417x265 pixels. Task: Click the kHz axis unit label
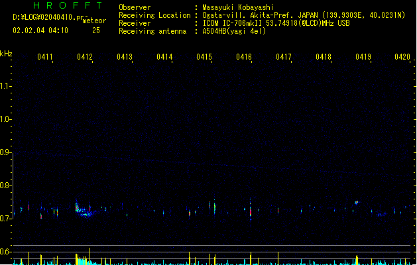6,54
